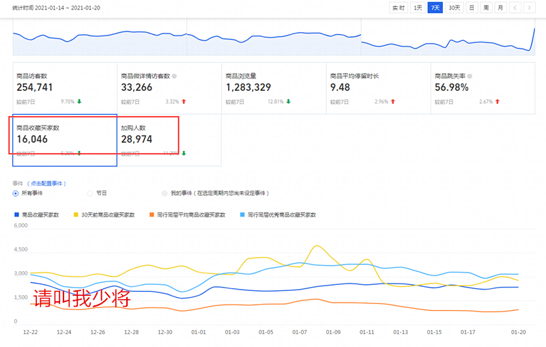Click the 01-07 x-axis date label
This screenshot has height=347, width=546.
pyautogui.click(x=300, y=333)
